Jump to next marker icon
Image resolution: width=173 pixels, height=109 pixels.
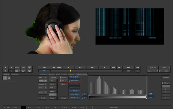[x=119, y=67]
